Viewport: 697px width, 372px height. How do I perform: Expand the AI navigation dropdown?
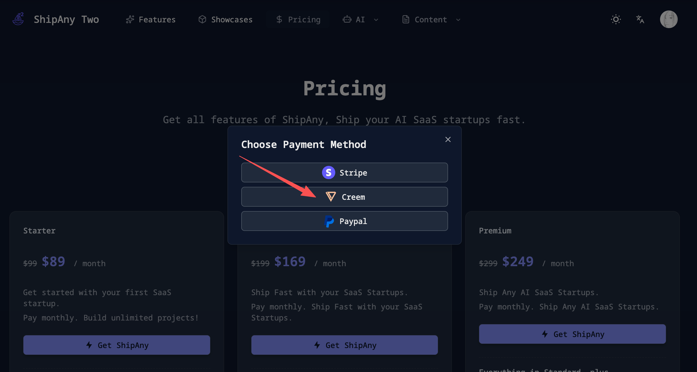point(360,20)
